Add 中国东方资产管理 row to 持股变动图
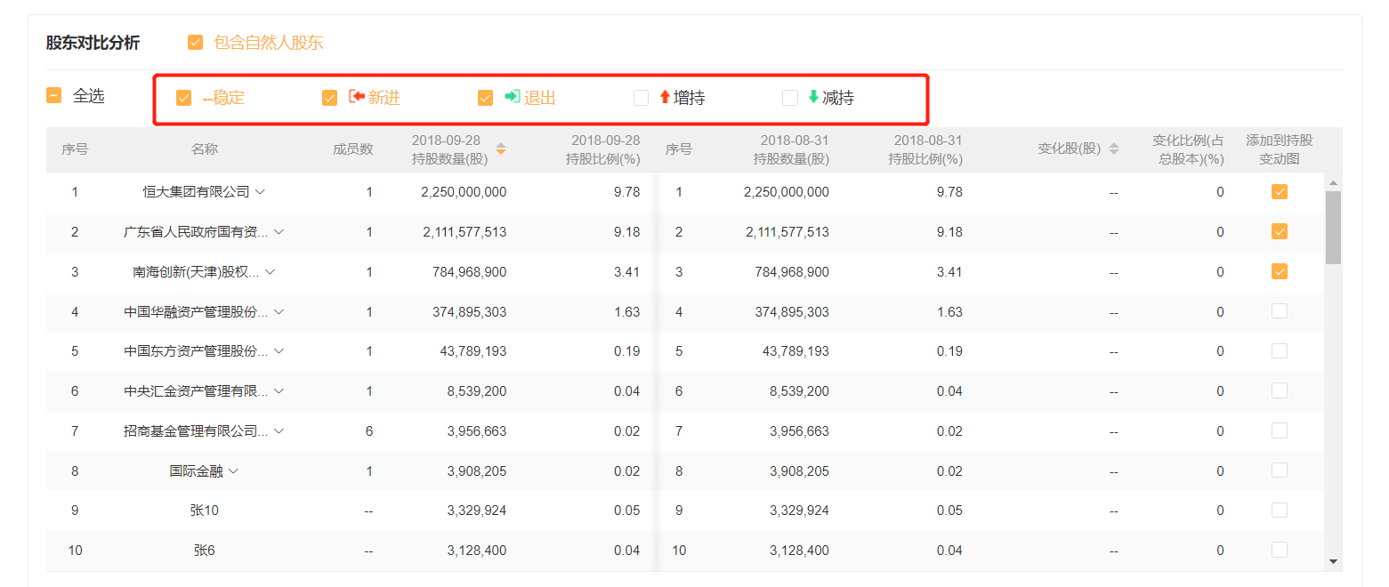This screenshot has height=587, width=1389. point(1280,350)
